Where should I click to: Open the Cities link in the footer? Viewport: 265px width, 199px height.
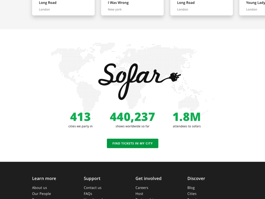coord(192,194)
